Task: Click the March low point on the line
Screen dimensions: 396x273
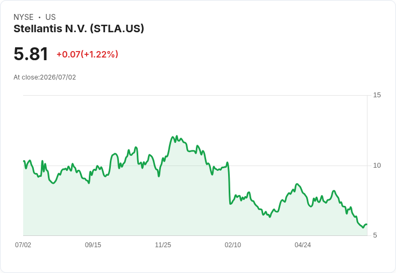Action: [x=270, y=217]
